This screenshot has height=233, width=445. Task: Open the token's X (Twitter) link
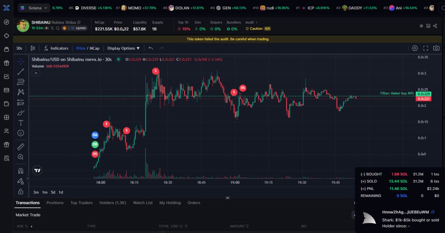(52, 28)
